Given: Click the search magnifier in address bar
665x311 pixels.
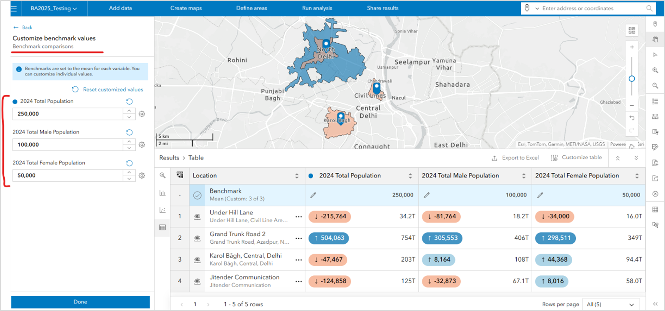Looking at the screenshot, I should pyautogui.click(x=649, y=8).
